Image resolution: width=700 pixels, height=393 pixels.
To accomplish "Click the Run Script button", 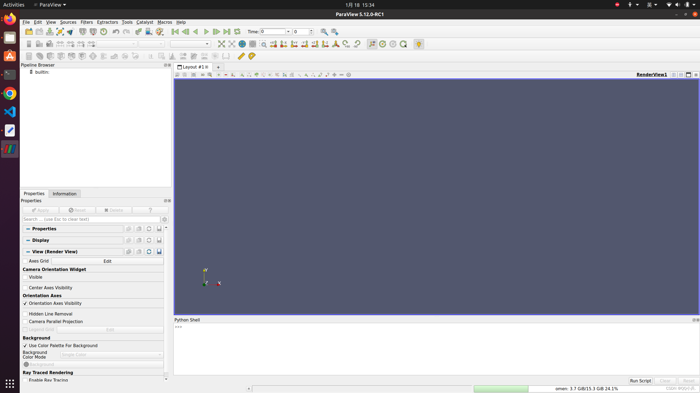I will (640, 381).
